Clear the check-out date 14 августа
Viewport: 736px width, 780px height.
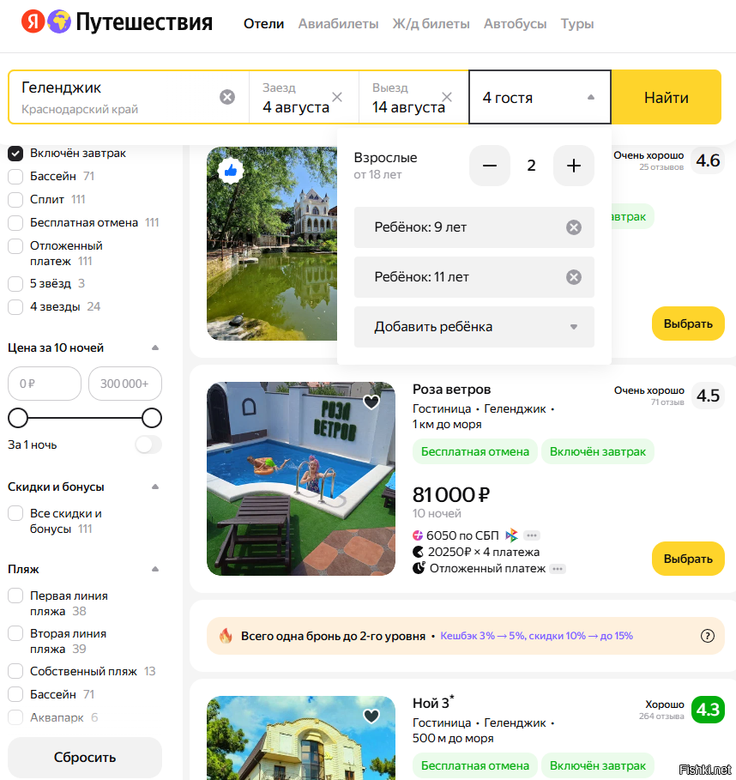click(447, 97)
